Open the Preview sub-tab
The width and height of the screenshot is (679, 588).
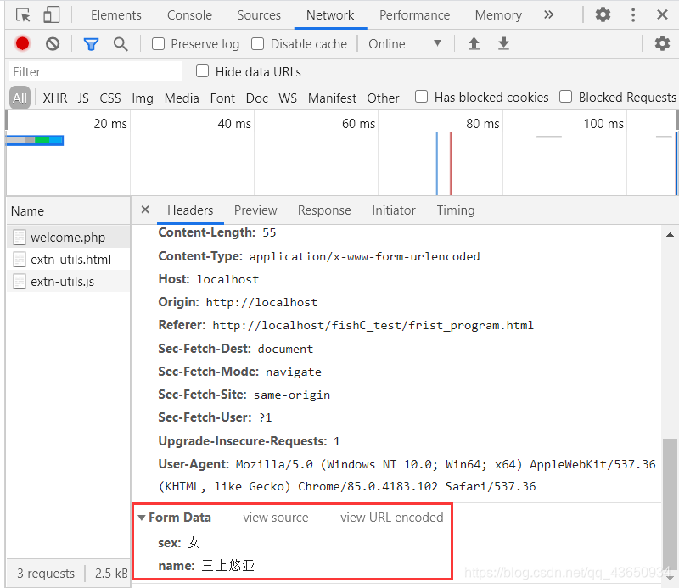(x=255, y=210)
